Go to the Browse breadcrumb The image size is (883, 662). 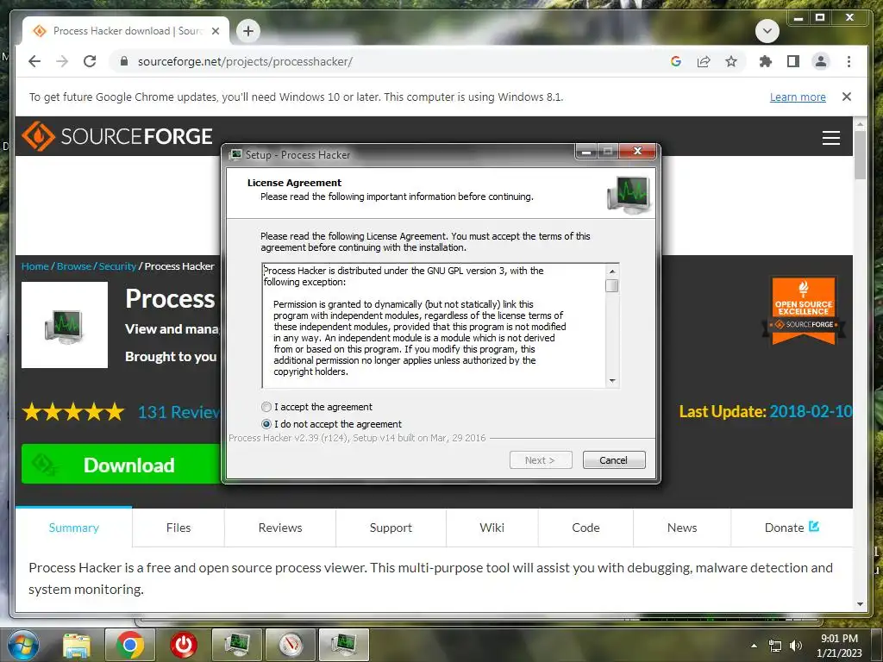click(74, 266)
